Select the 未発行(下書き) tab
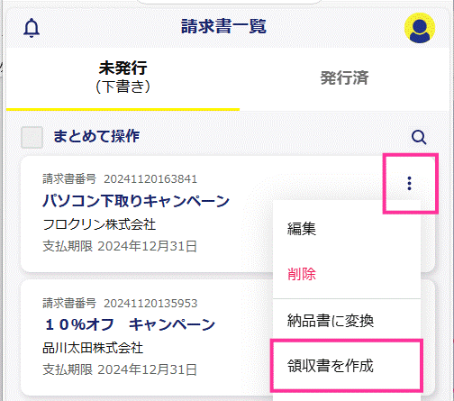The width and height of the screenshot is (454, 401). point(123,77)
